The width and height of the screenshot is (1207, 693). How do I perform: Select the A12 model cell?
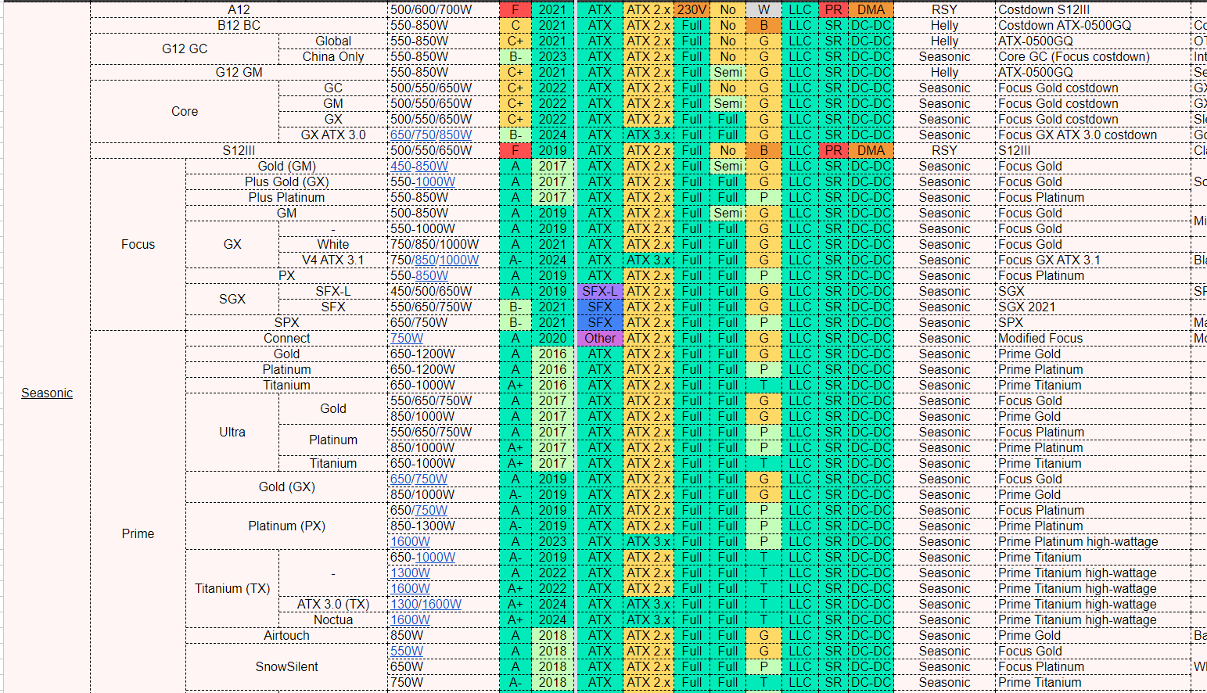(x=239, y=9)
